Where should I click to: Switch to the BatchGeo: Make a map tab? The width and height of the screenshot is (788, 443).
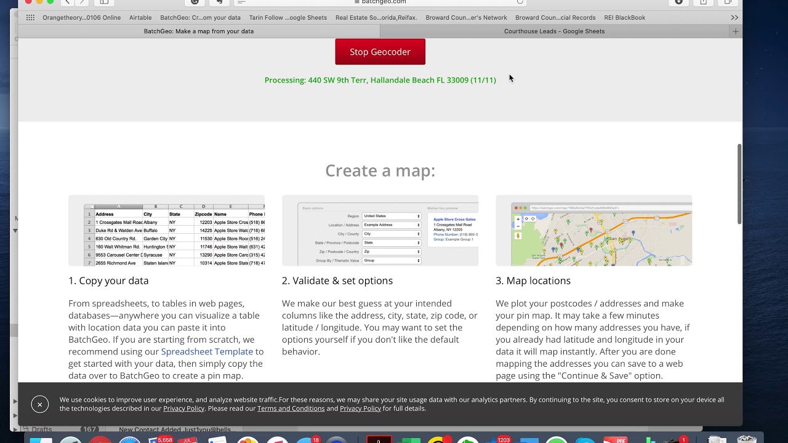coord(199,31)
